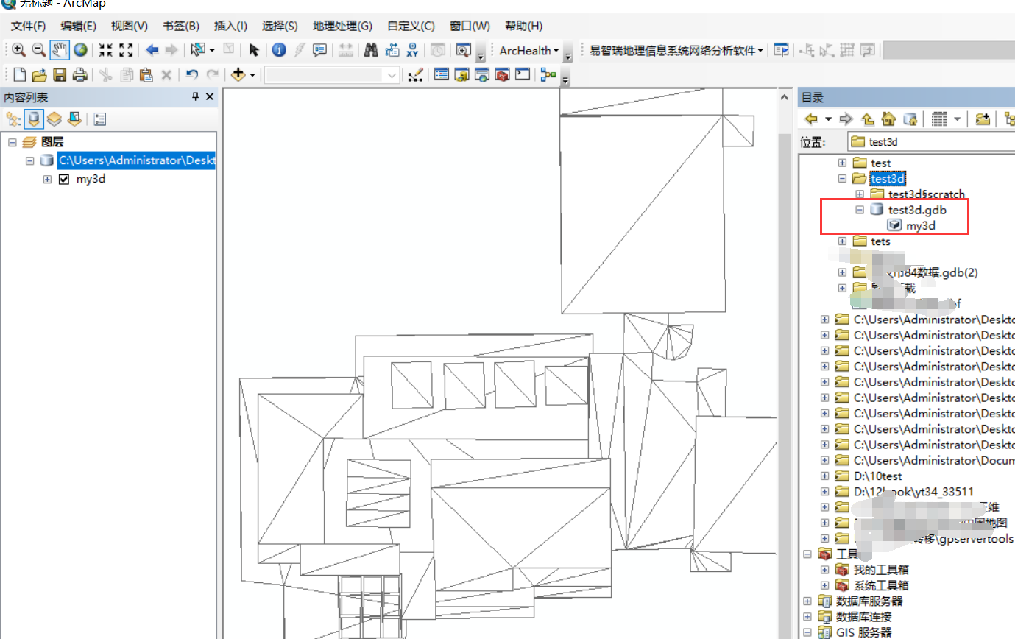Open the 书签(B) menu
This screenshot has height=639, width=1015.
coord(181,26)
